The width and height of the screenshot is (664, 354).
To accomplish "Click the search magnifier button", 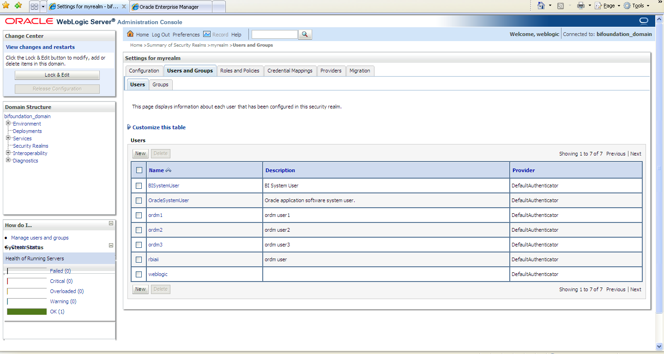I will pyautogui.click(x=305, y=35).
